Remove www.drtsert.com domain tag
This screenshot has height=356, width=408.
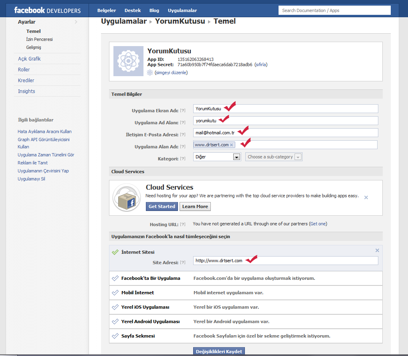pyautogui.click(x=231, y=145)
